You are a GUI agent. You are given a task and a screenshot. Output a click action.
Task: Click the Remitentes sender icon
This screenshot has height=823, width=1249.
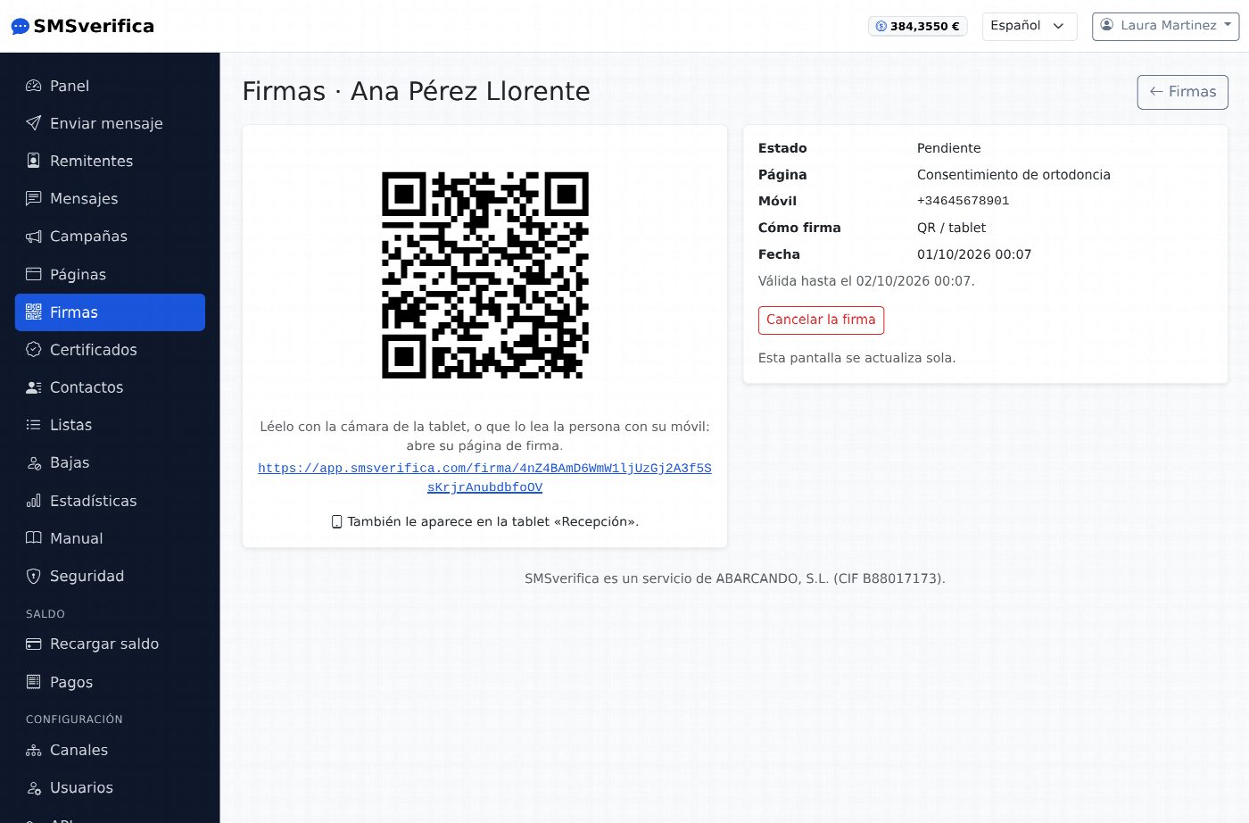click(34, 161)
